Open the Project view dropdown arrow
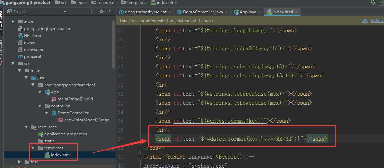This screenshot has width=384, height=168. click(65, 11)
